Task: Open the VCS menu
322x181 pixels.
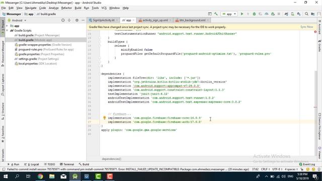Action: click(x=104, y=8)
